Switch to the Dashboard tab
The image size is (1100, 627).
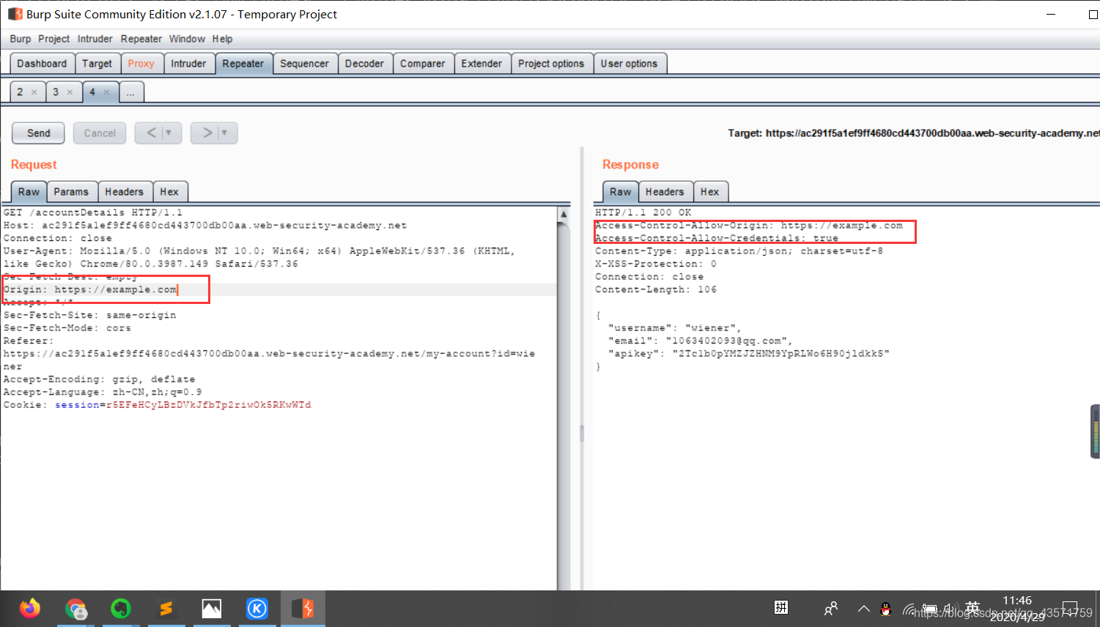pos(42,64)
